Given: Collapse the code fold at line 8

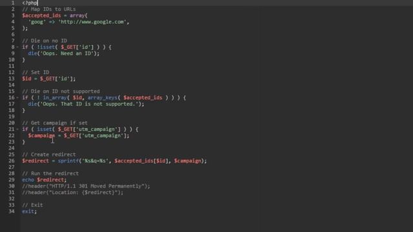Looking at the screenshot, I should coord(17,47).
